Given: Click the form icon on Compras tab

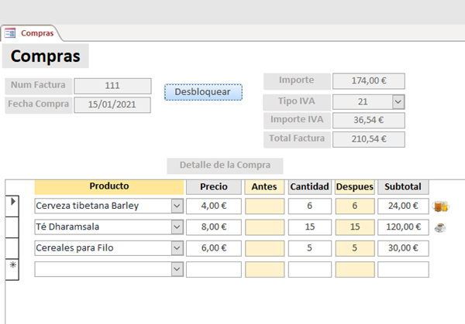Looking at the screenshot, I should (x=10, y=32).
